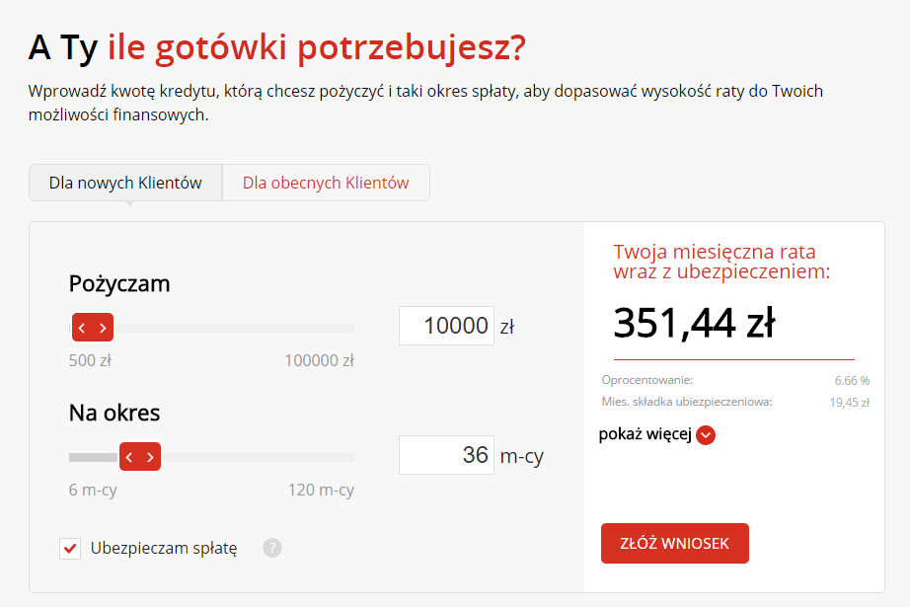
Task: Uncheck the Ubezpieczam spłatę checkbox
Action: click(70, 549)
